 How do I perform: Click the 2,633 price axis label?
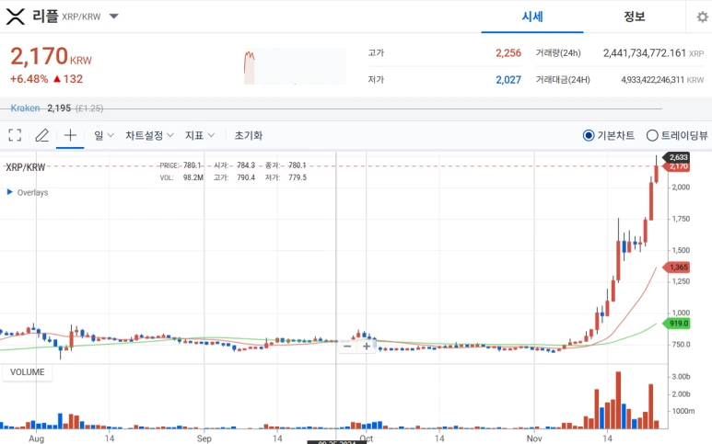click(678, 157)
